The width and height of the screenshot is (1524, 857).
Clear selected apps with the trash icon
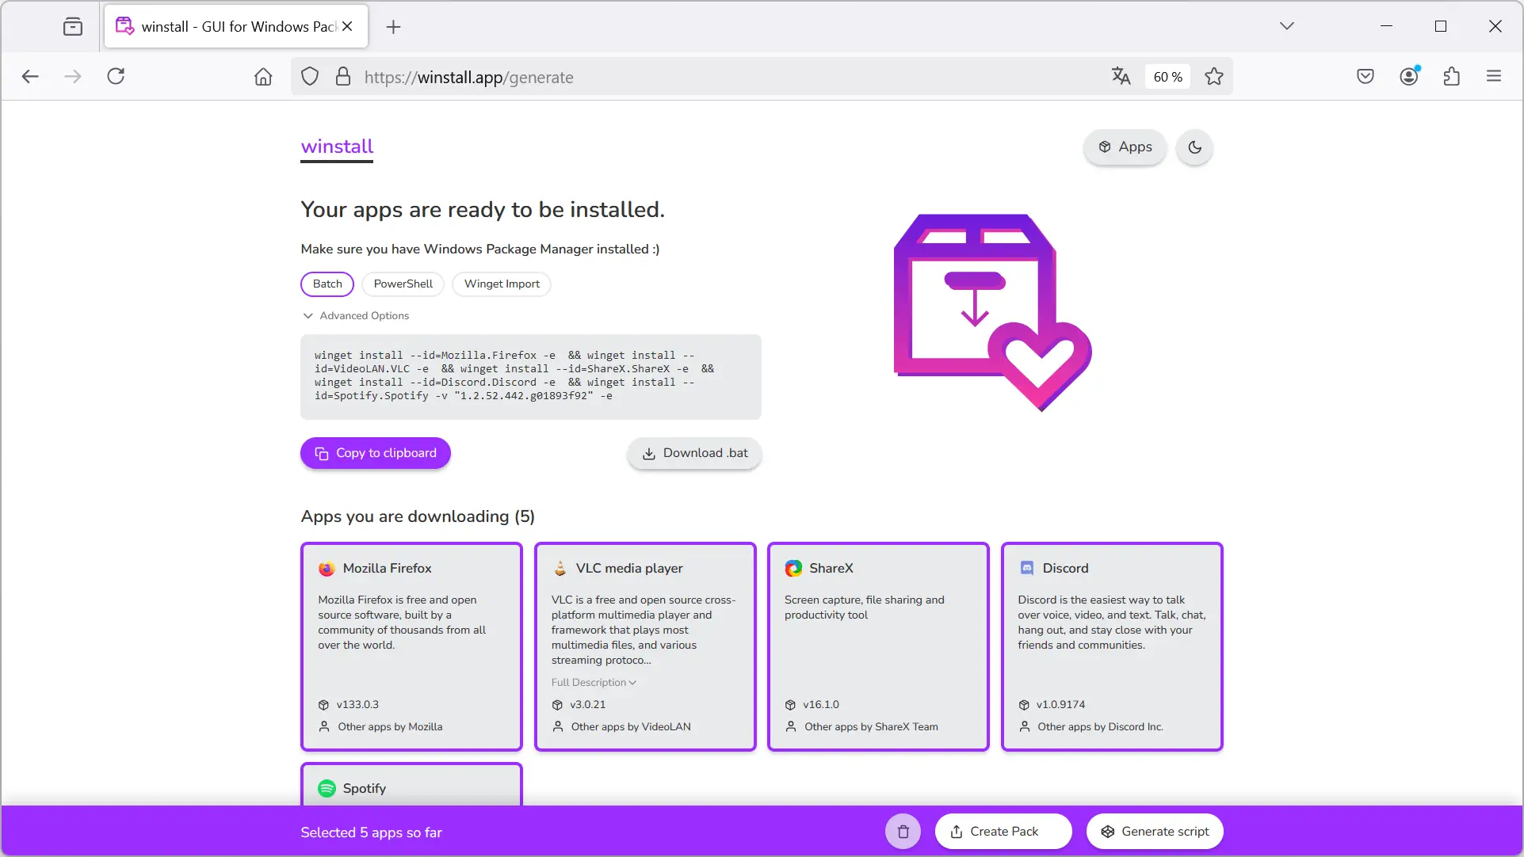pos(903,832)
